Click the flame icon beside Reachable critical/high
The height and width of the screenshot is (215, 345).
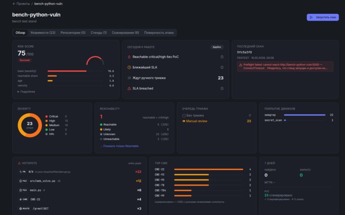click(x=129, y=57)
